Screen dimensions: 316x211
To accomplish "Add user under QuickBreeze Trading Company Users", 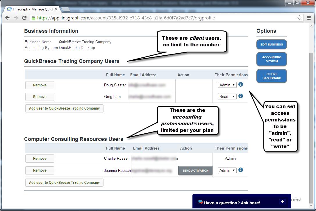I will (x=64, y=108).
